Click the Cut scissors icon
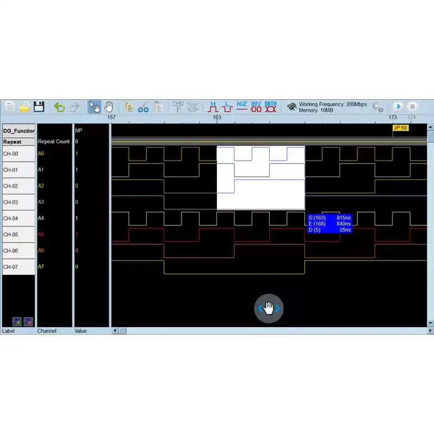Image resolution: width=434 pixels, height=434 pixels. pos(143,107)
